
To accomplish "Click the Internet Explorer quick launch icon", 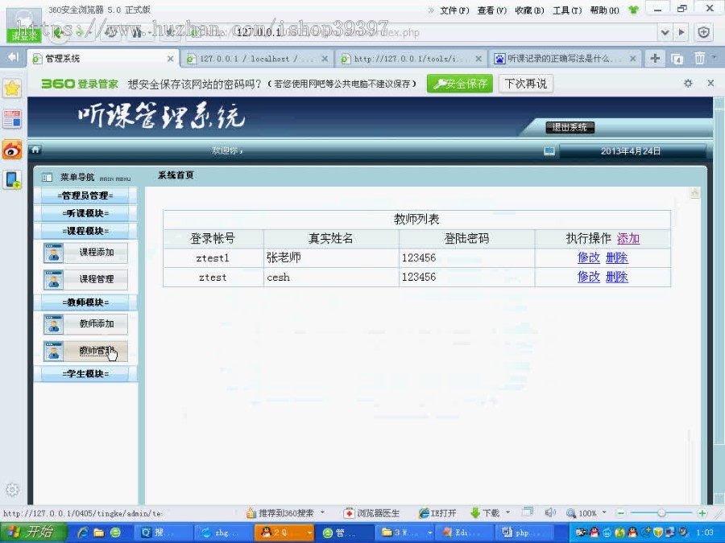I will tap(83, 533).
